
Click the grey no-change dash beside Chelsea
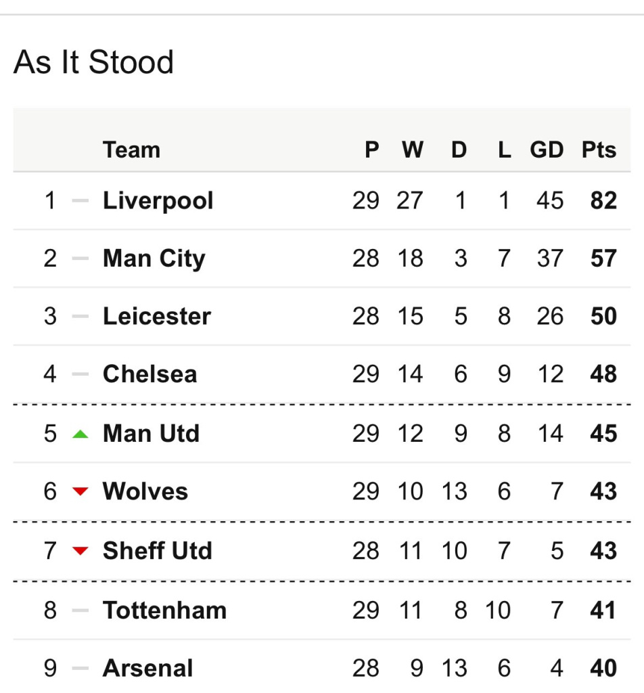[80, 374]
